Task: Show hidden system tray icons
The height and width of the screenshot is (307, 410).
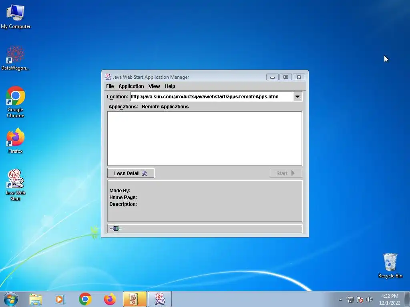Action: (340, 299)
